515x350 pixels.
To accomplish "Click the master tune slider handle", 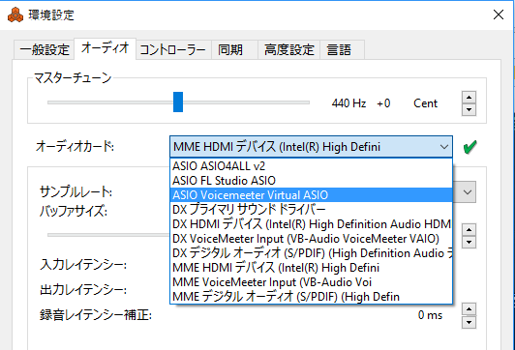I will 178,102.
